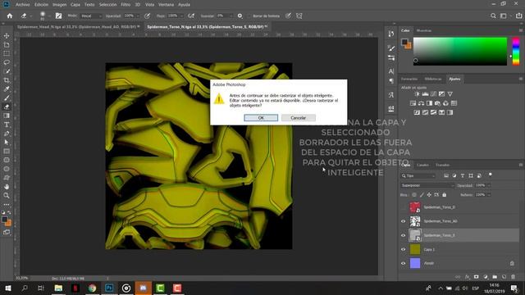This screenshot has height=295, width=525.
Task: Show the hidden Spiderman_Torso_D layer
Action: (403, 207)
